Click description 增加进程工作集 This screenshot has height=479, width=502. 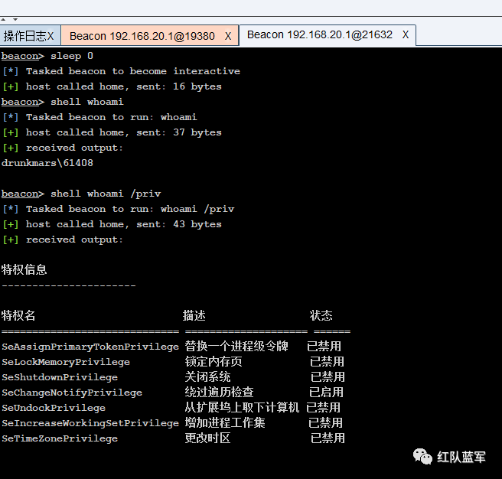225,422
